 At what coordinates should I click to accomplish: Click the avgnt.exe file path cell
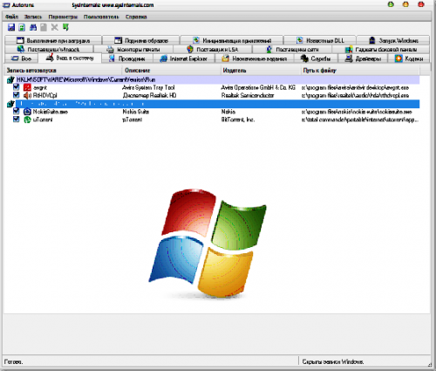355,87
